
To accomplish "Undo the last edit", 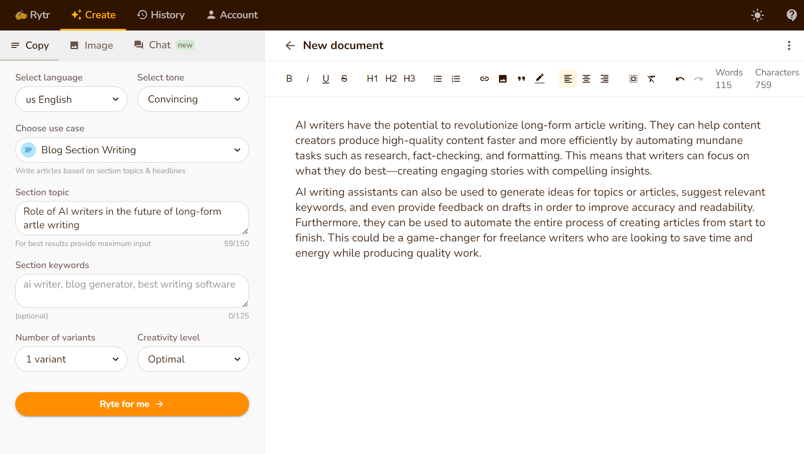I will point(680,79).
